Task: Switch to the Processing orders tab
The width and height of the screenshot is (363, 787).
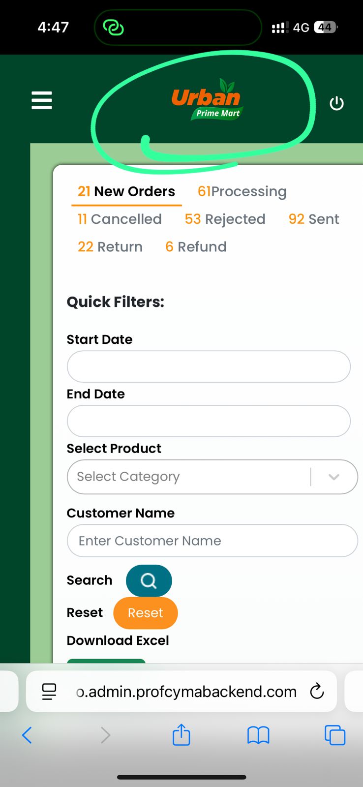Action: click(x=242, y=191)
